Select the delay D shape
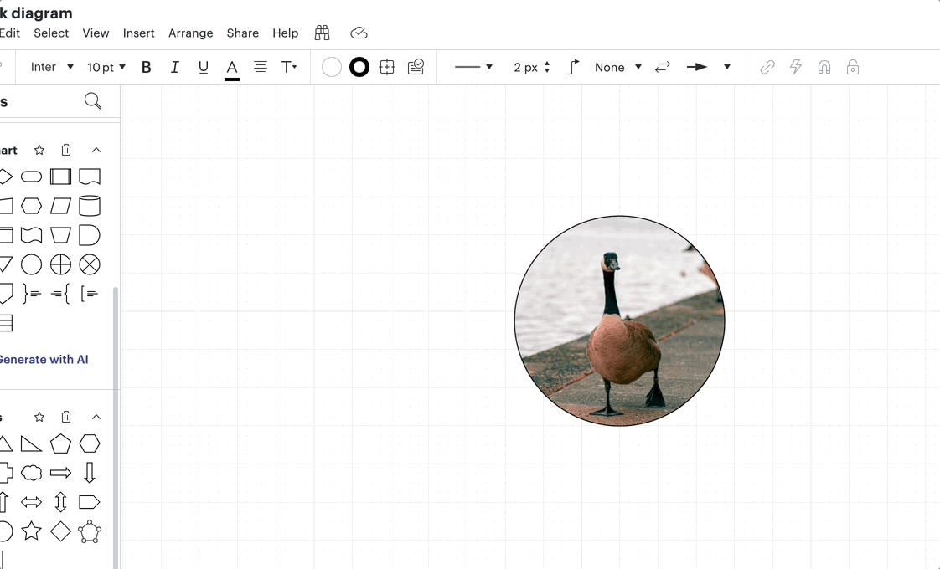The image size is (940, 569). (90, 235)
